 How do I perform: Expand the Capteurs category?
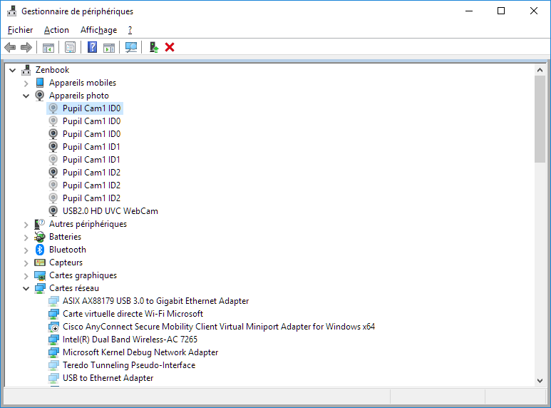click(x=26, y=263)
